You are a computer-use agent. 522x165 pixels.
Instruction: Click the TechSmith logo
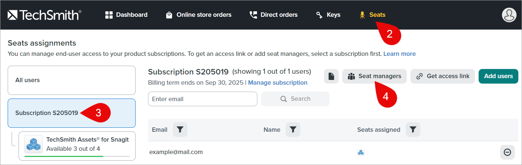44,15
